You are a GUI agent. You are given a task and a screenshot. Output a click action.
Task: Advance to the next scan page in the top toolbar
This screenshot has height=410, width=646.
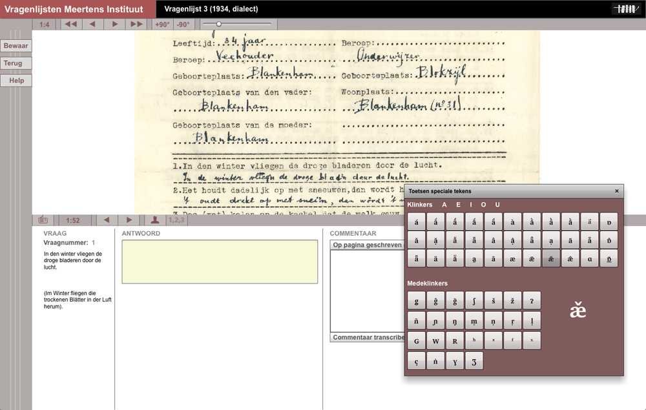click(x=115, y=25)
